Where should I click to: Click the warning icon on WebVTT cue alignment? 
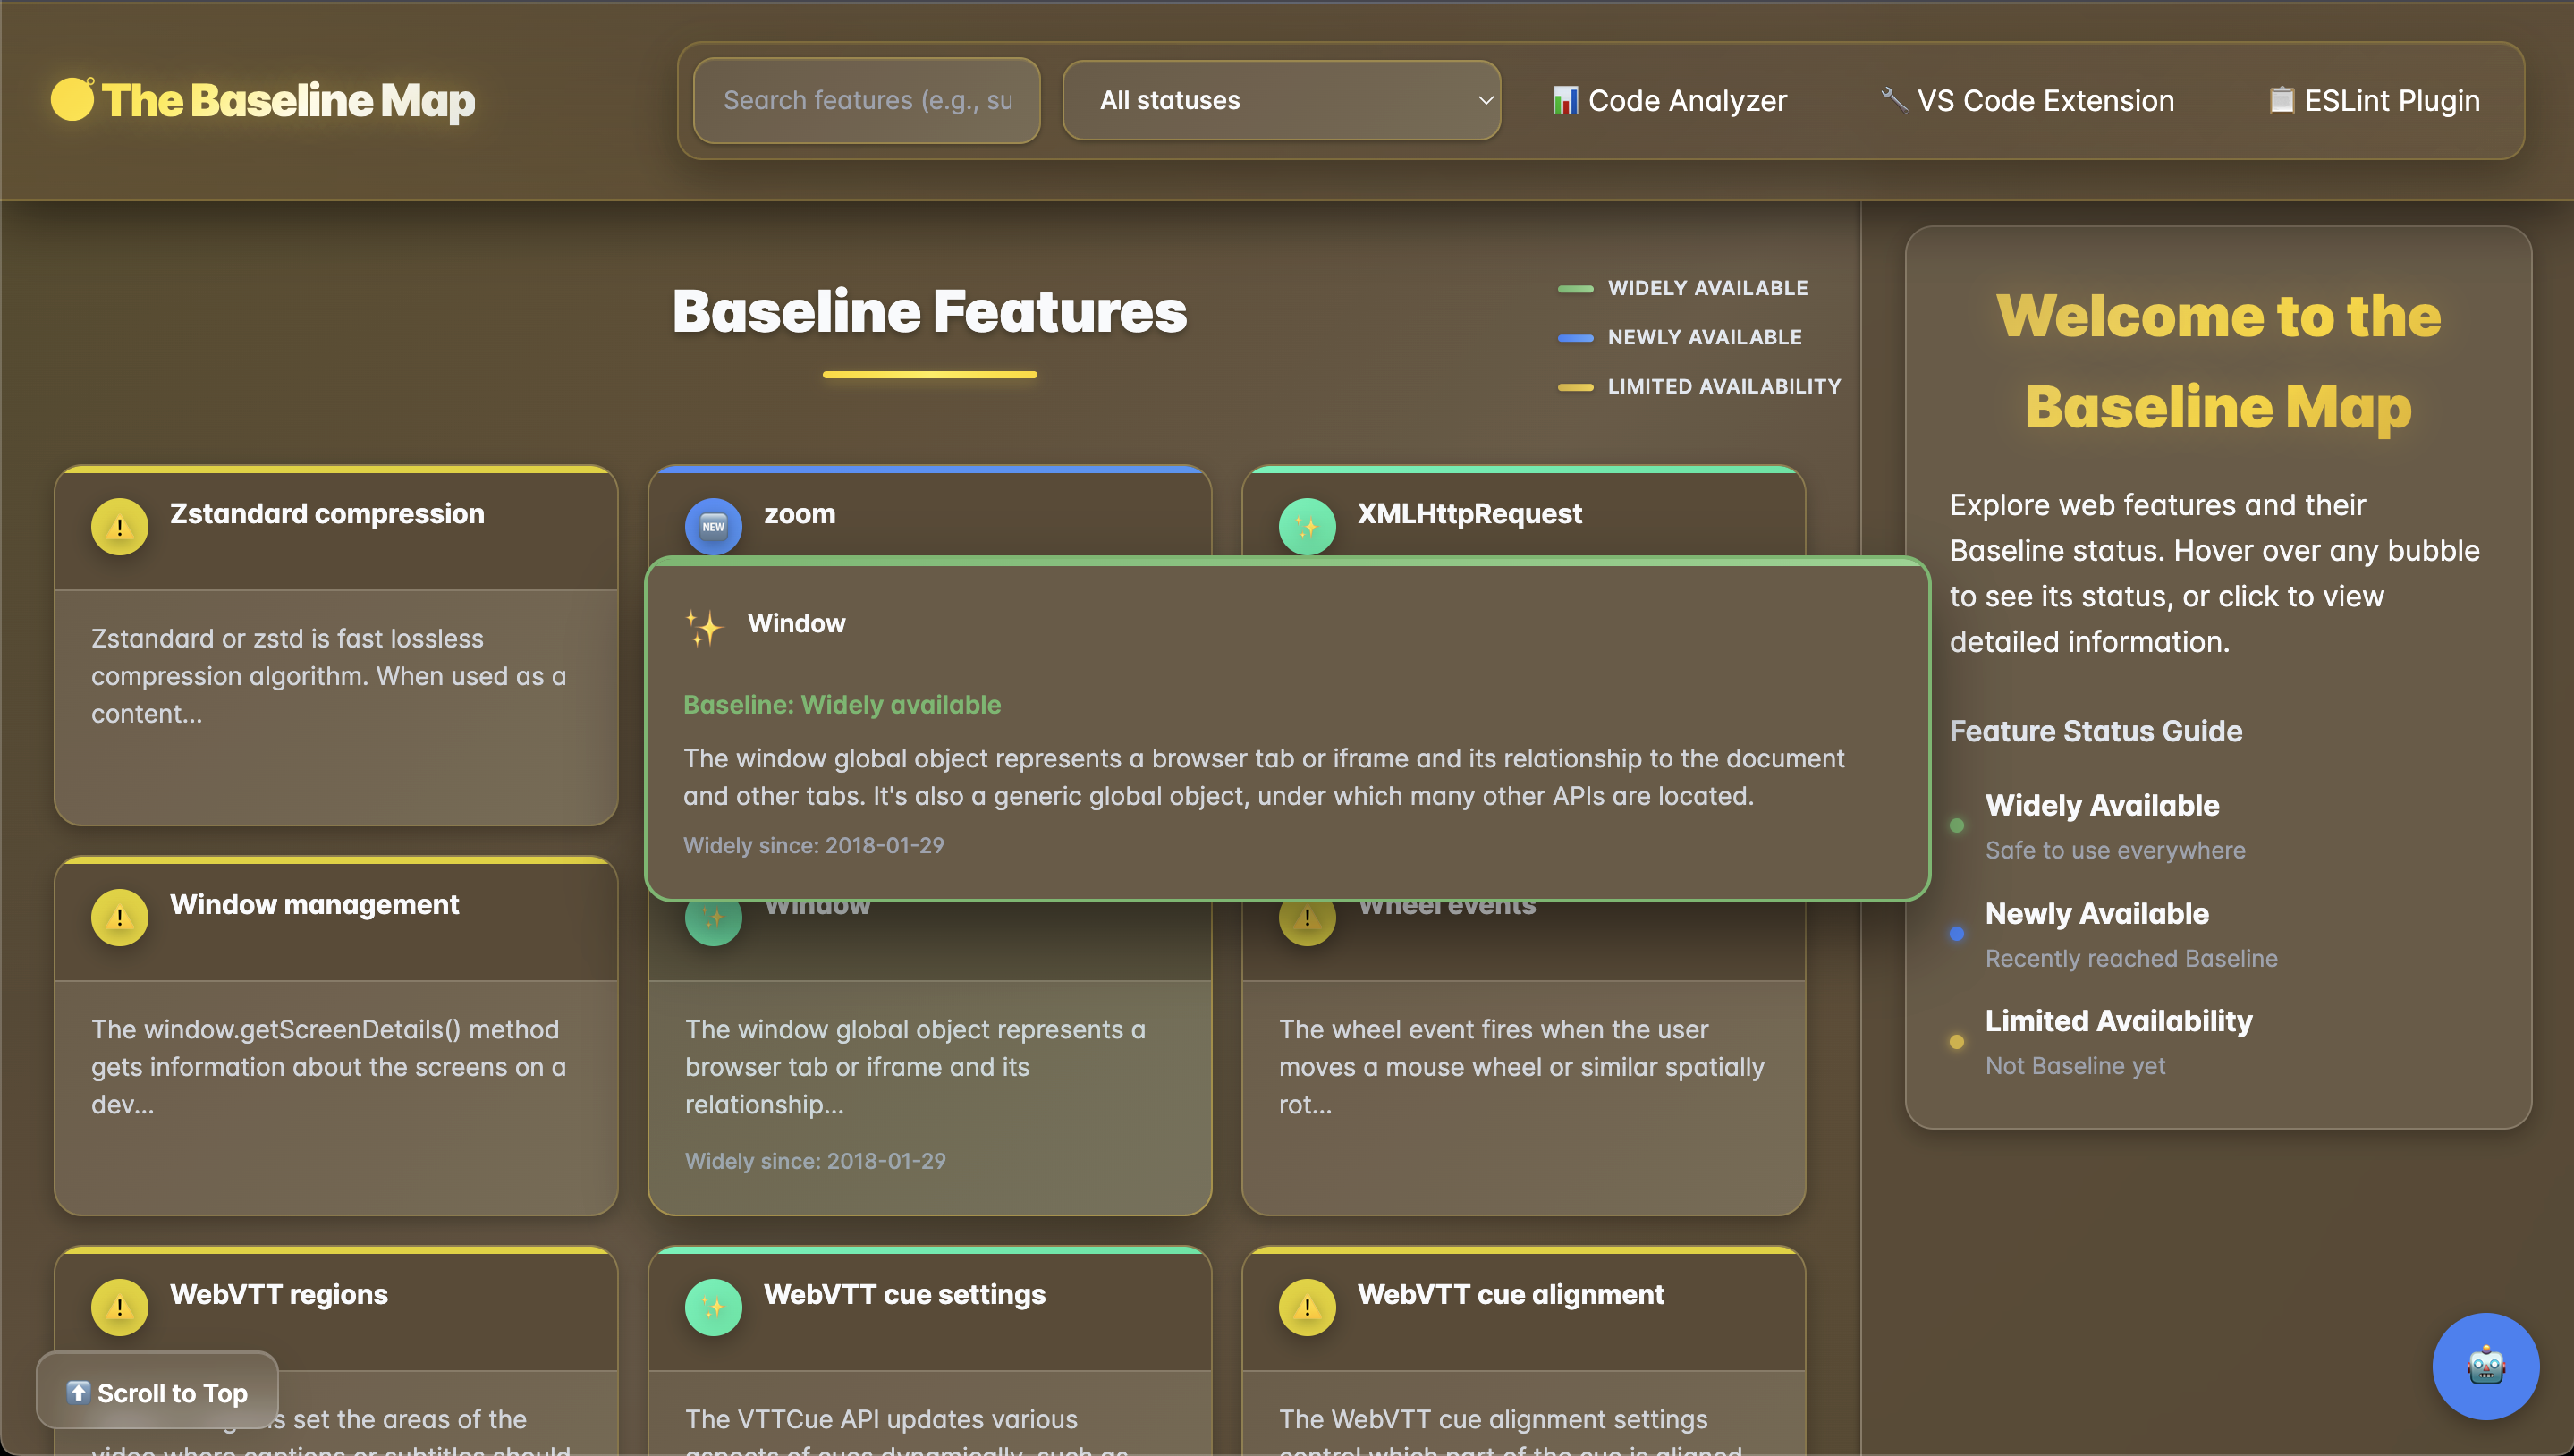tap(1307, 1307)
